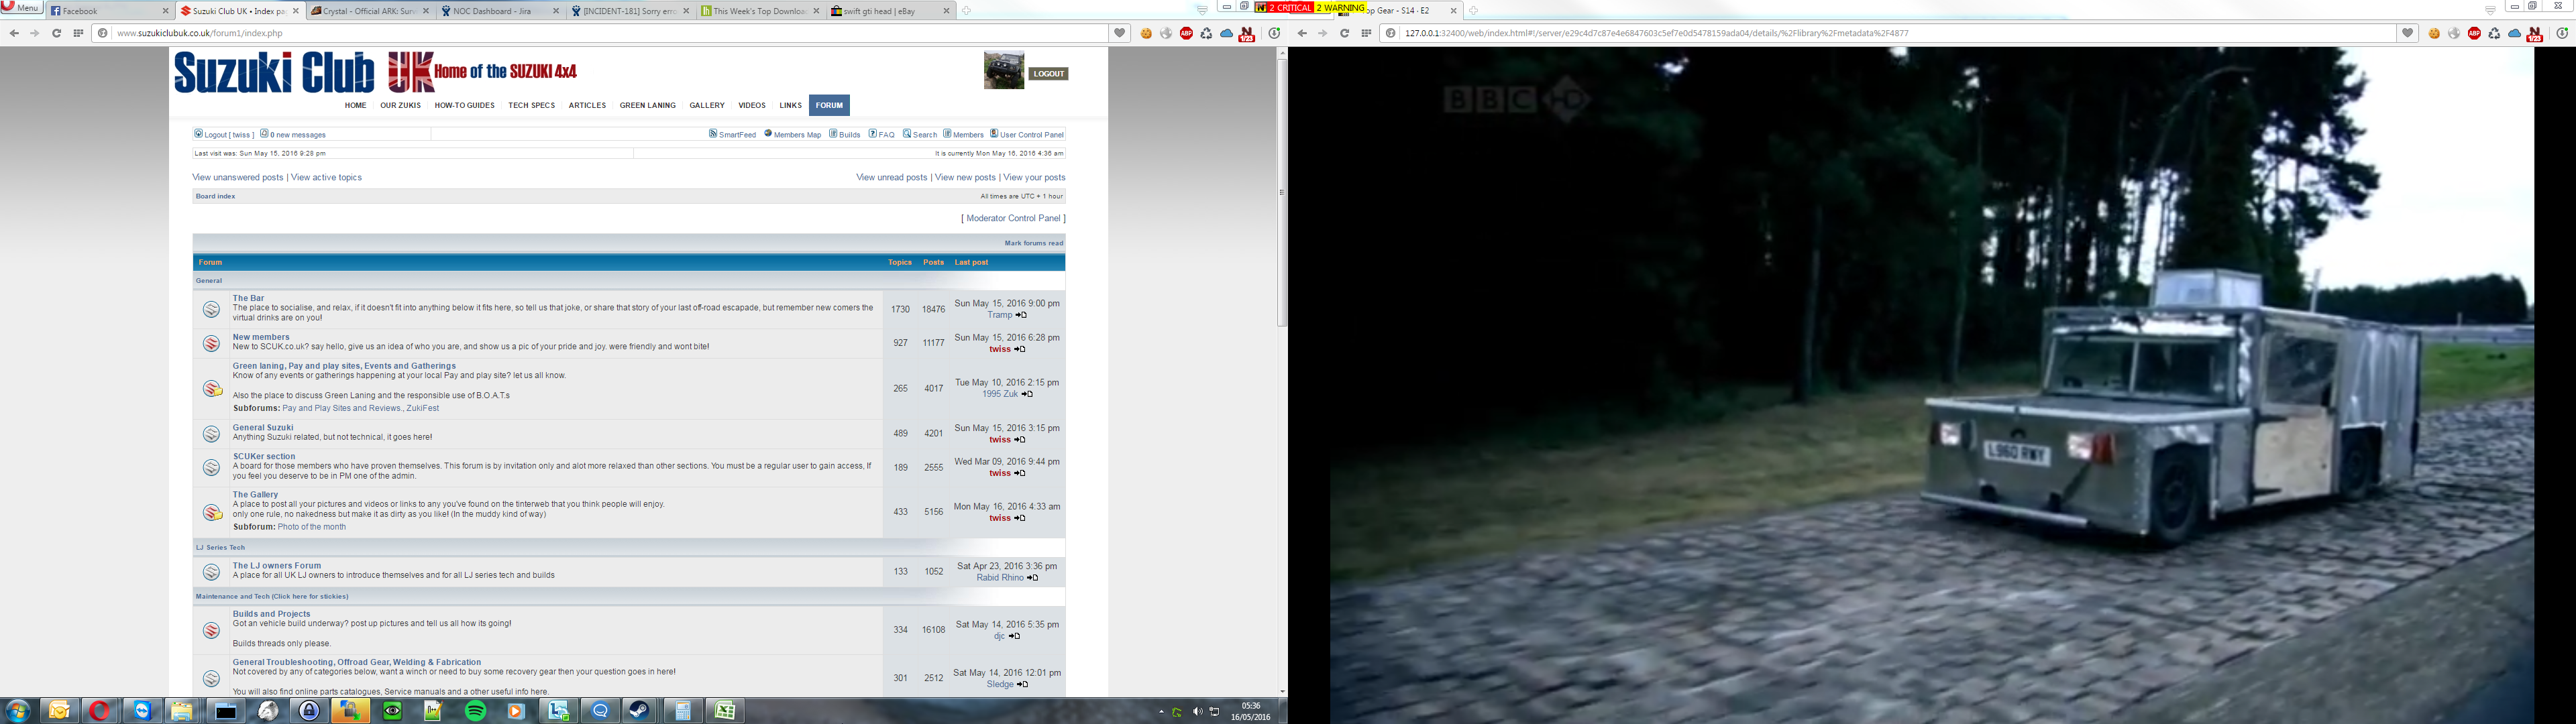Viewport: 2576px width, 724px height.
Task: Open The LJ owners Forum
Action: [277, 565]
